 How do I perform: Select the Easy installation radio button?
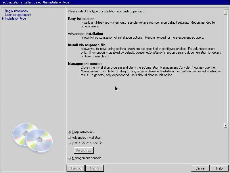(x=81, y=132)
